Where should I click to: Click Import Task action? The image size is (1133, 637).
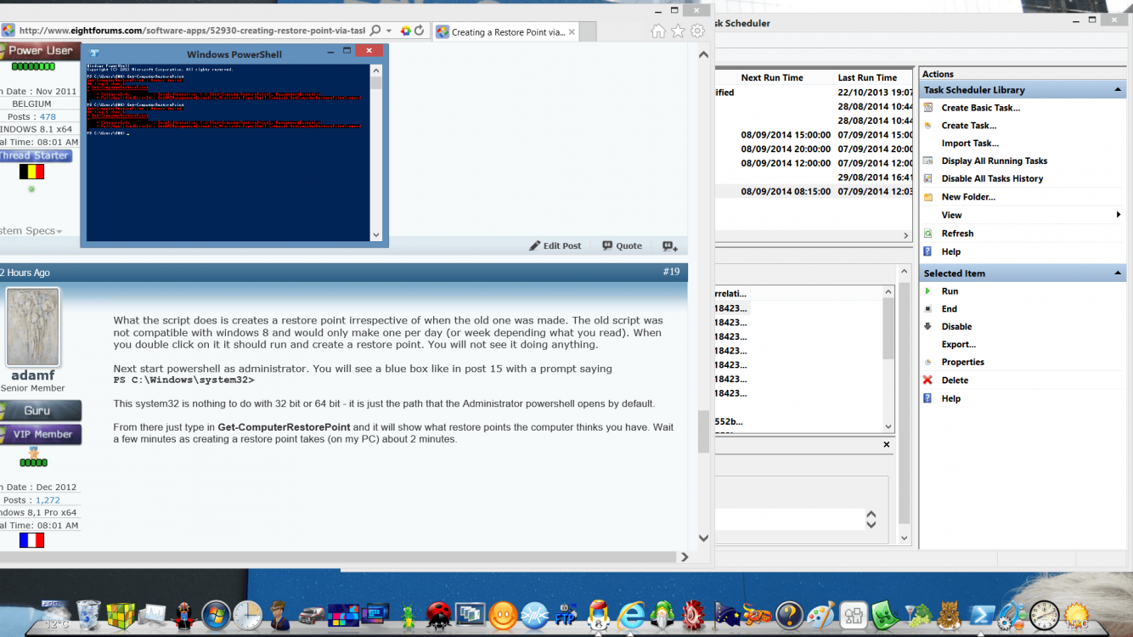point(970,144)
